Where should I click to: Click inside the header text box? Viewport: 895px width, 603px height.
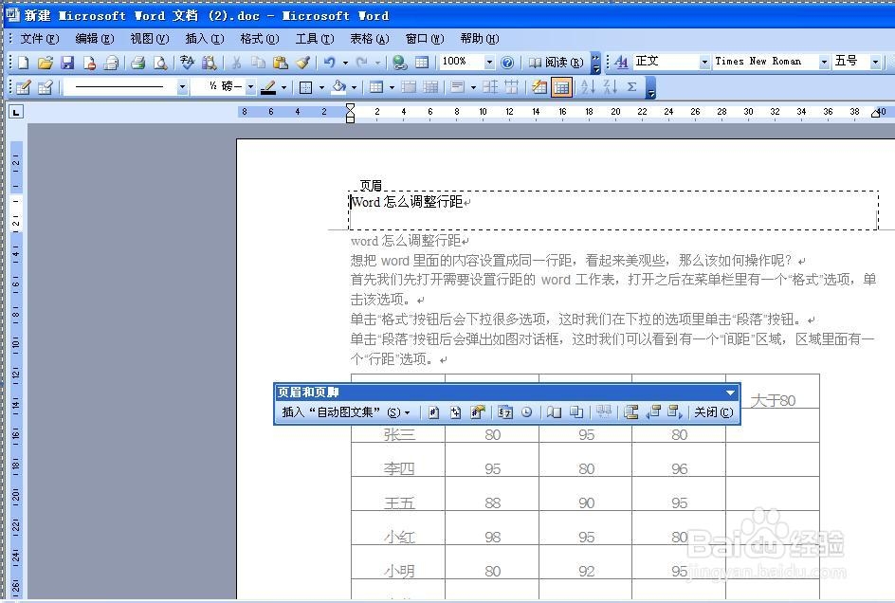point(474,202)
